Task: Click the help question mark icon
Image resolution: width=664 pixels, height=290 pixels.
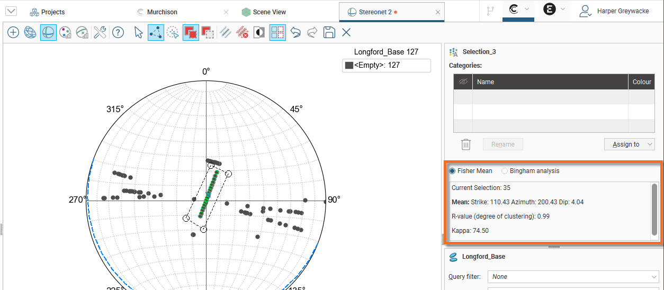Action: coord(118,33)
